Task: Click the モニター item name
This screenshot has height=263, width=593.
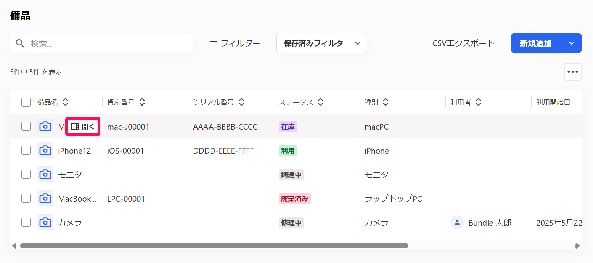Action: tap(74, 175)
